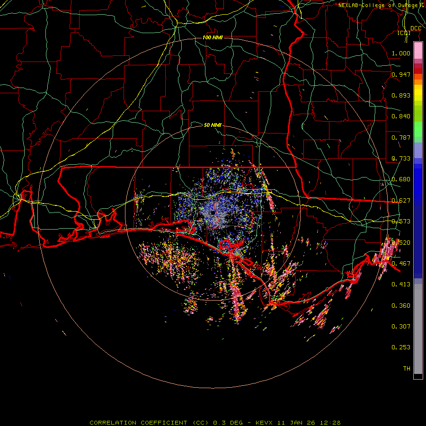
Task: Click the 50 NMI range ring label
Action: pos(213,125)
